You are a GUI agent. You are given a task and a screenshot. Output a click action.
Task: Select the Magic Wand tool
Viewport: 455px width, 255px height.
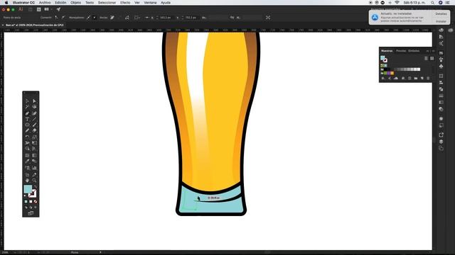tap(27, 106)
